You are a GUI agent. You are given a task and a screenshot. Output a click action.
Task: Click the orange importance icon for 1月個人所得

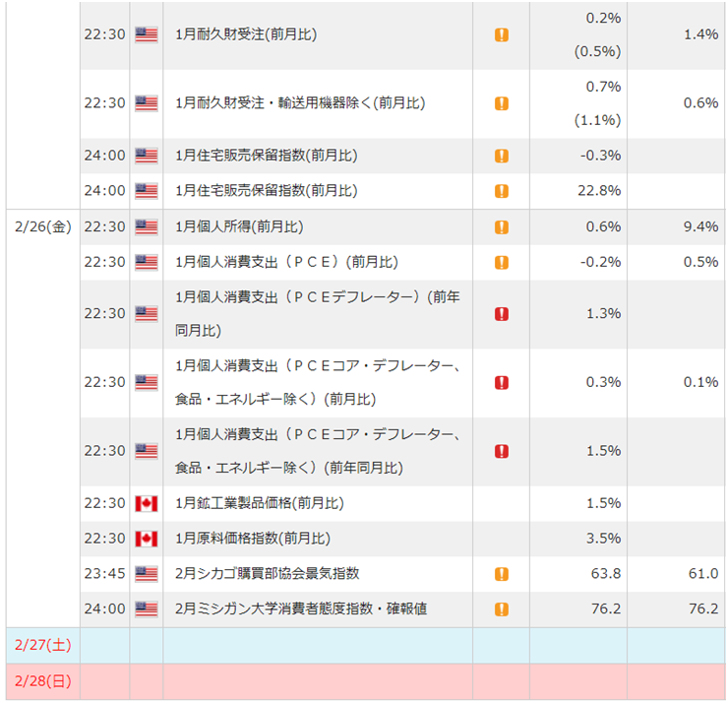click(502, 227)
